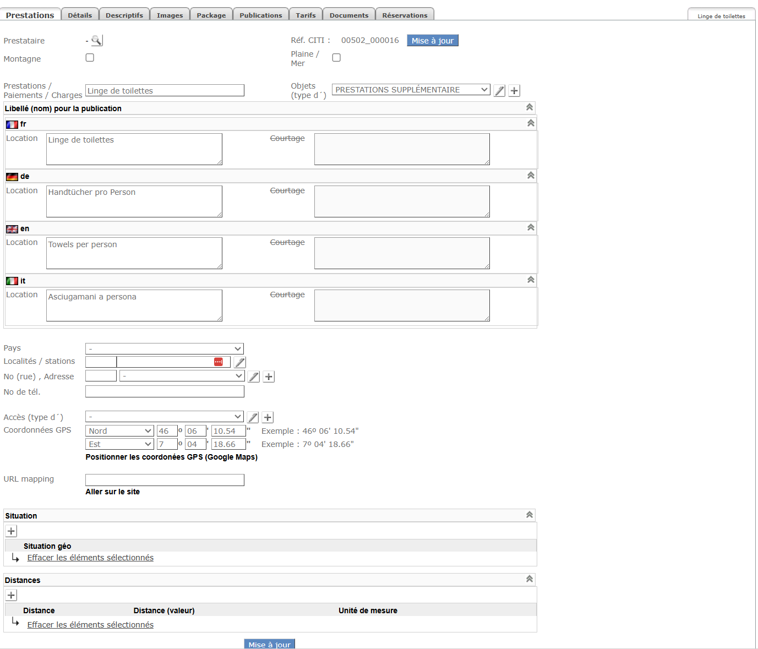Tick the Plaine / Mer checkbox
The width and height of the screenshot is (758, 649).
tap(336, 58)
